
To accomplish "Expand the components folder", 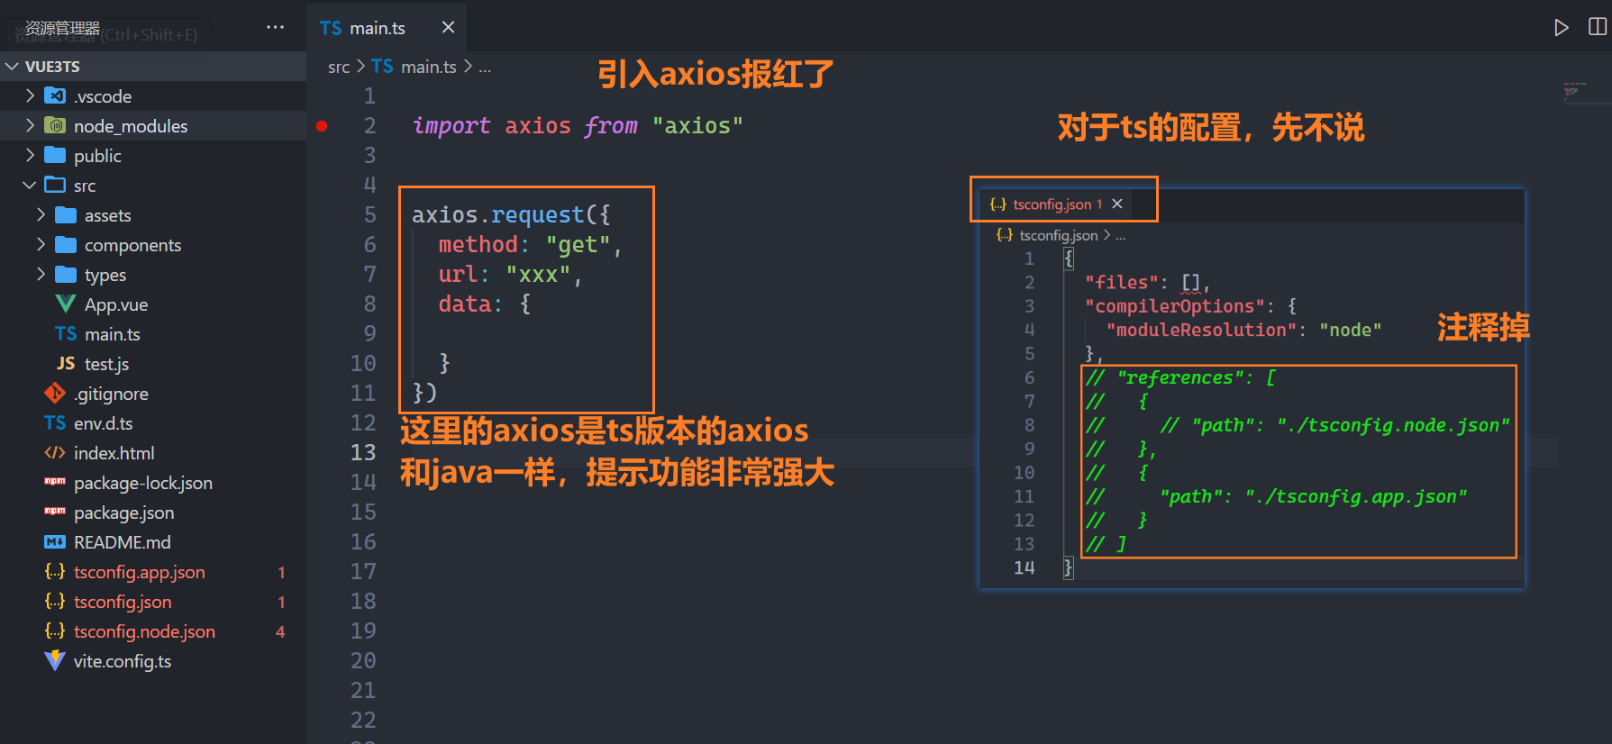I will 41,245.
